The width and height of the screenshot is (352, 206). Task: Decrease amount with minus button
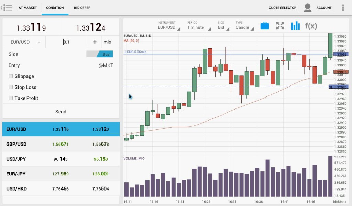coord(39,42)
